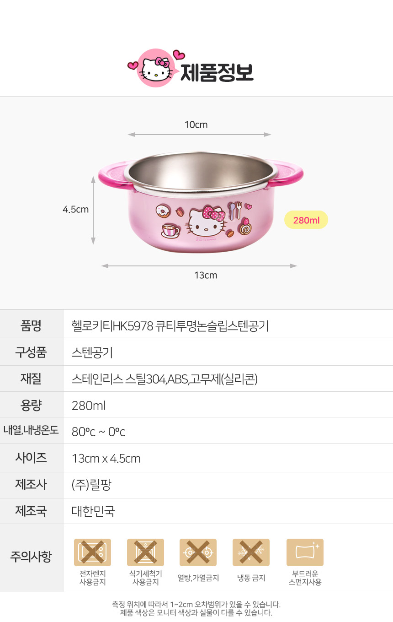Click the 4.5cm height dimension label
This screenshot has height=622, width=393.
(x=76, y=209)
